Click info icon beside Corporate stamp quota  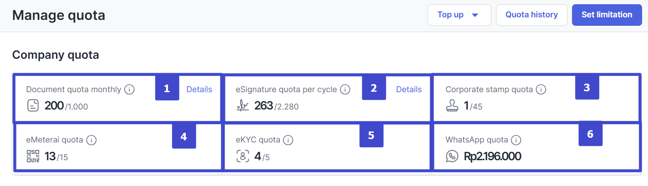click(541, 90)
